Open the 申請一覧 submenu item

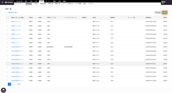tap(51, 4)
